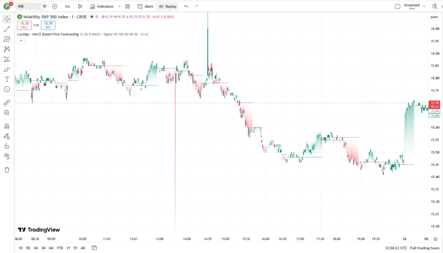Change the candlestick chart style

(x=80, y=6)
